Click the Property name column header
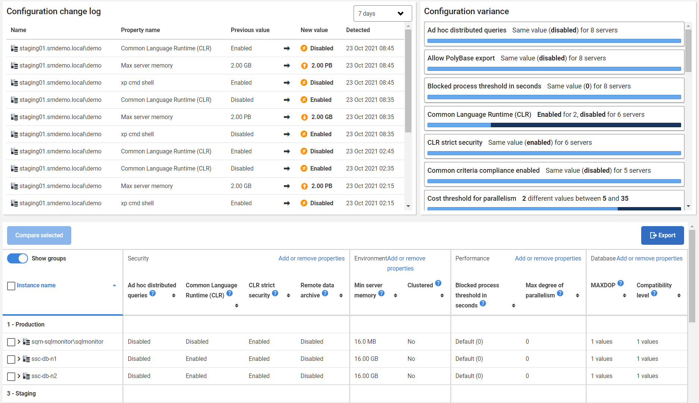 (140, 30)
